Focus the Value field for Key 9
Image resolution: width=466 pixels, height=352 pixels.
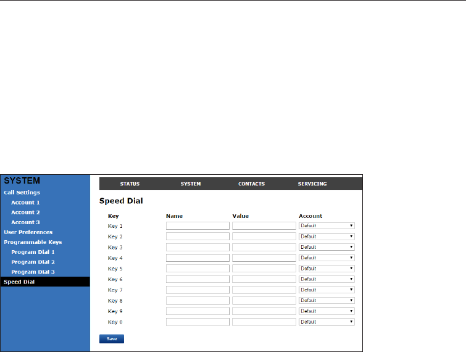coord(264,311)
